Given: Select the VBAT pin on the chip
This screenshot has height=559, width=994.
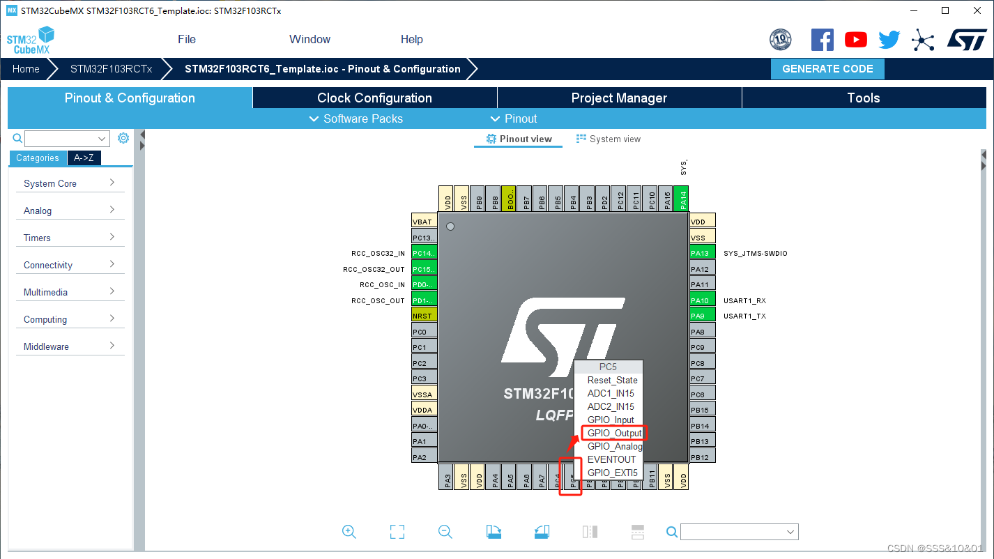Looking at the screenshot, I should 425,222.
